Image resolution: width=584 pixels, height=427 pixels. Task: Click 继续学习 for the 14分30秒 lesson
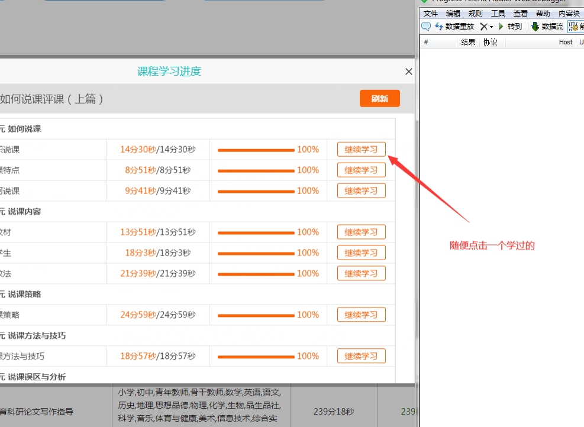[x=362, y=149]
